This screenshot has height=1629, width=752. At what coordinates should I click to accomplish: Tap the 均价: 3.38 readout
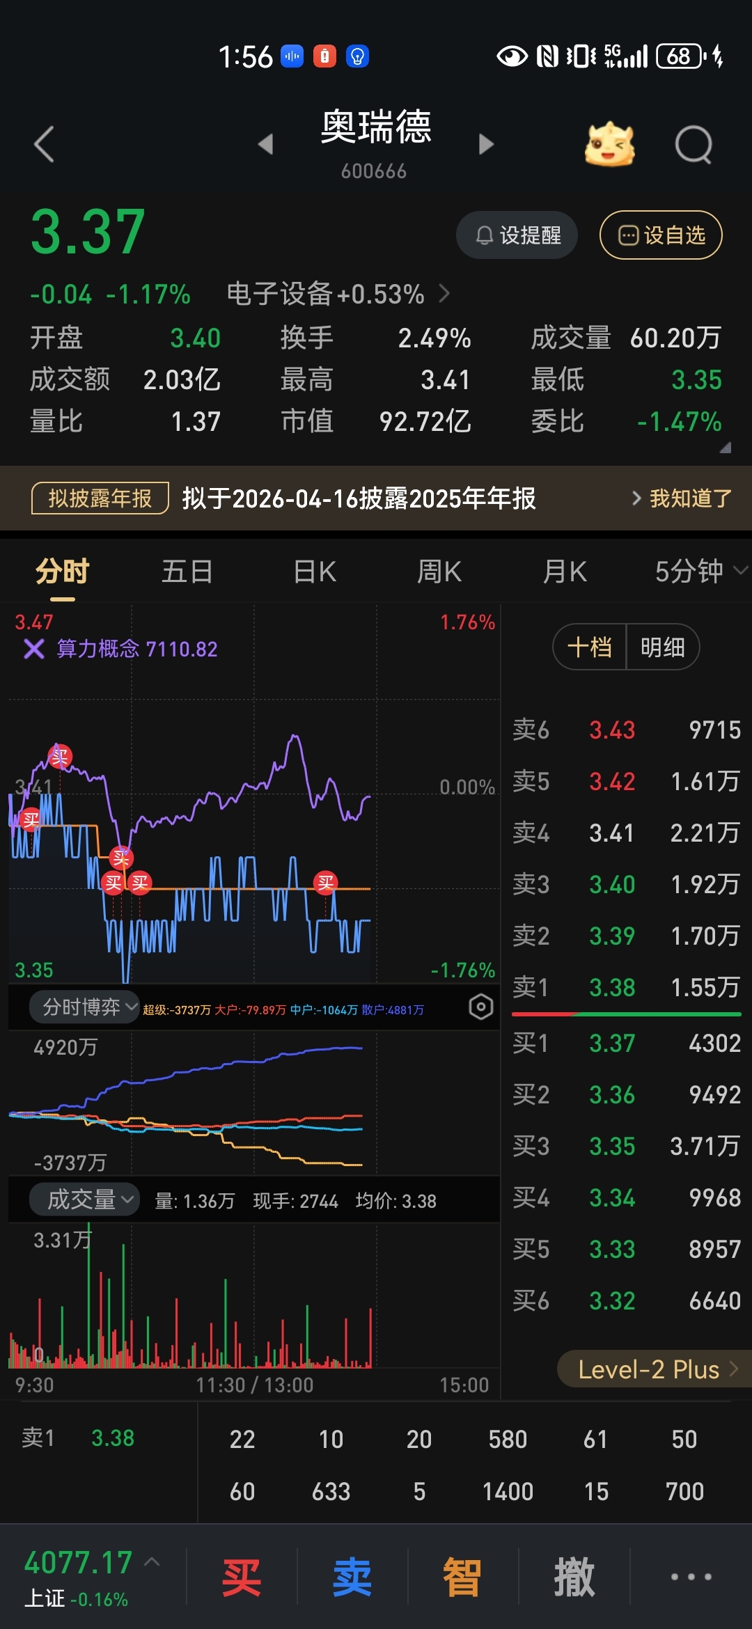(395, 1201)
